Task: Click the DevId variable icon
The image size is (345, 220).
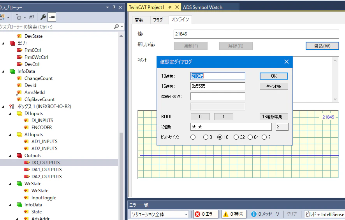Action: pyautogui.click(x=19, y=85)
